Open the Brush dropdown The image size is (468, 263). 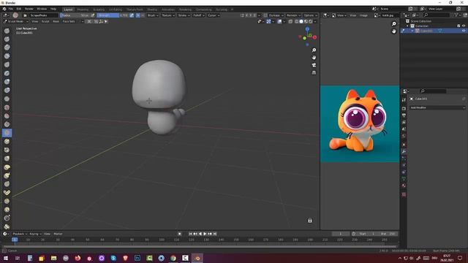point(153,15)
